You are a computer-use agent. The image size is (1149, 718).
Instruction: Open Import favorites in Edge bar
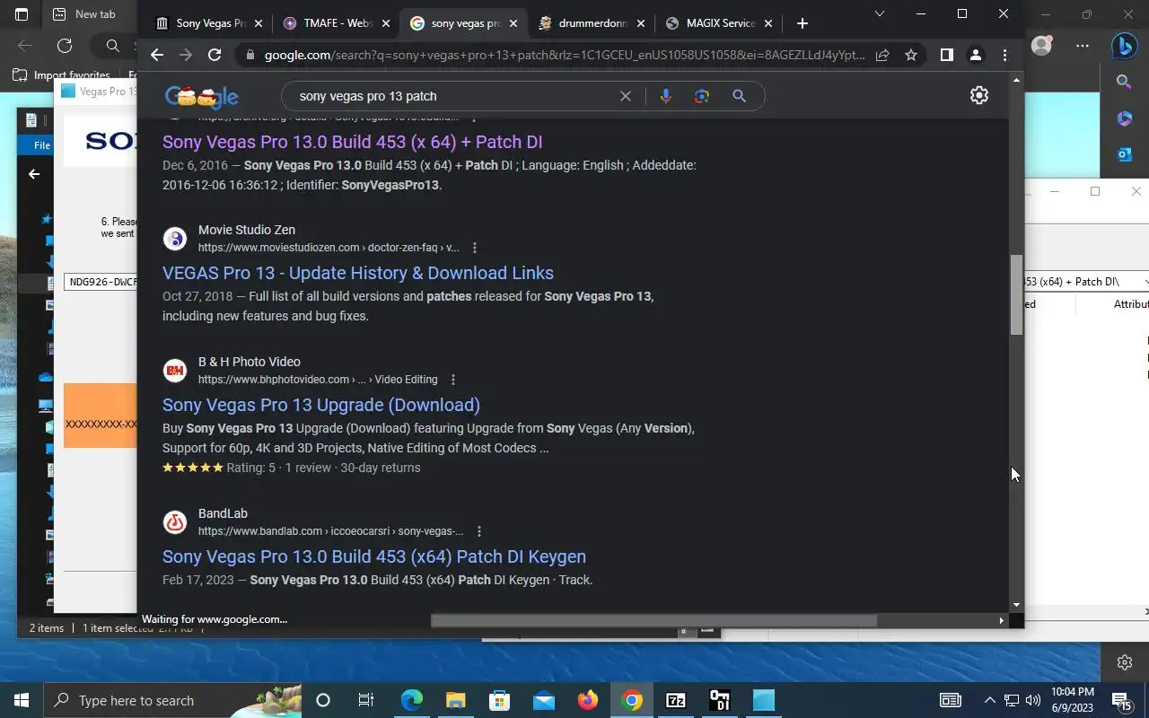(63, 75)
